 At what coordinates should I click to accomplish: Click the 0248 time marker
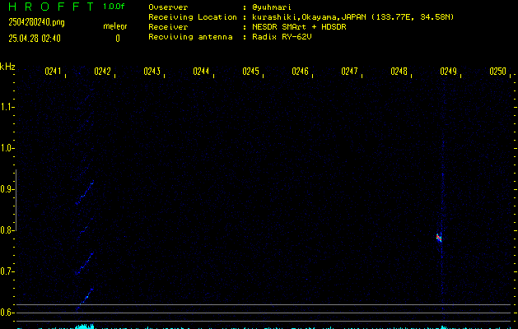[399, 72]
